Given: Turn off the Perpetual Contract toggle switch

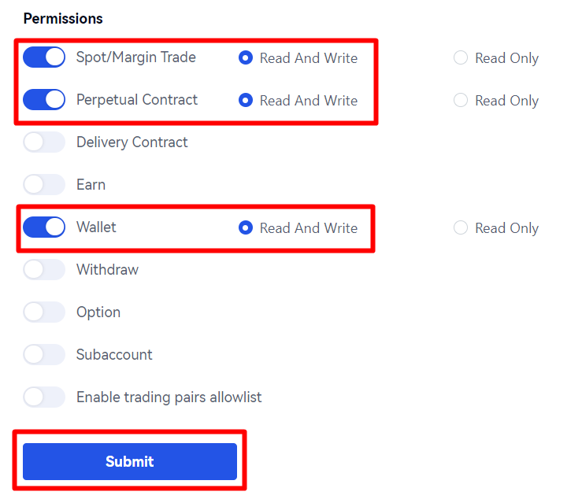Looking at the screenshot, I should (x=44, y=100).
